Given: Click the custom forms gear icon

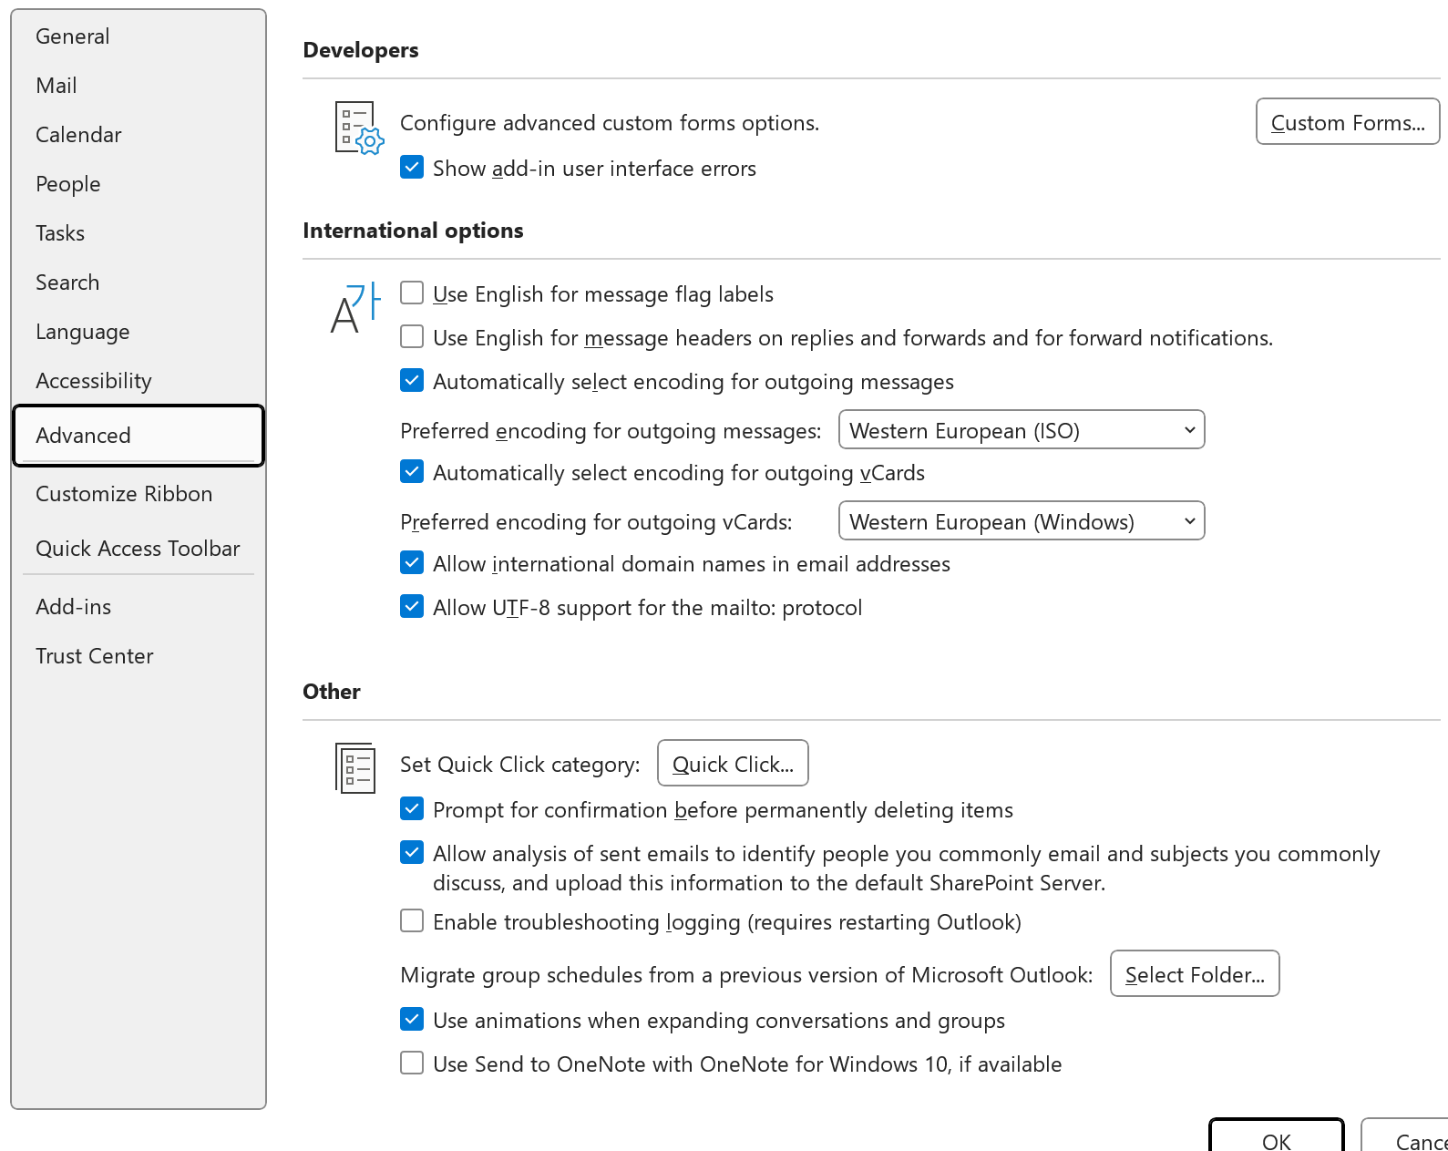Looking at the screenshot, I should 359,128.
